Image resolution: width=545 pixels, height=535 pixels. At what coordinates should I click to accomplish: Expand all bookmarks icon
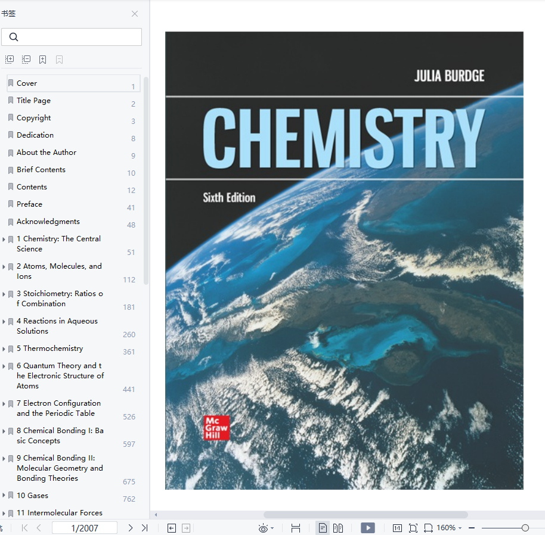coord(10,60)
